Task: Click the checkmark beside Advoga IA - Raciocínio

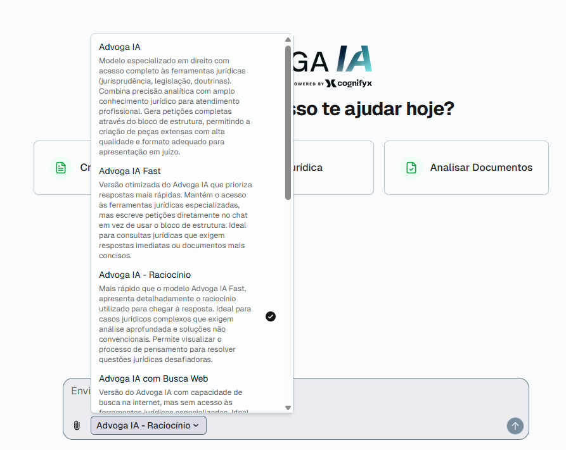Action: click(x=271, y=316)
